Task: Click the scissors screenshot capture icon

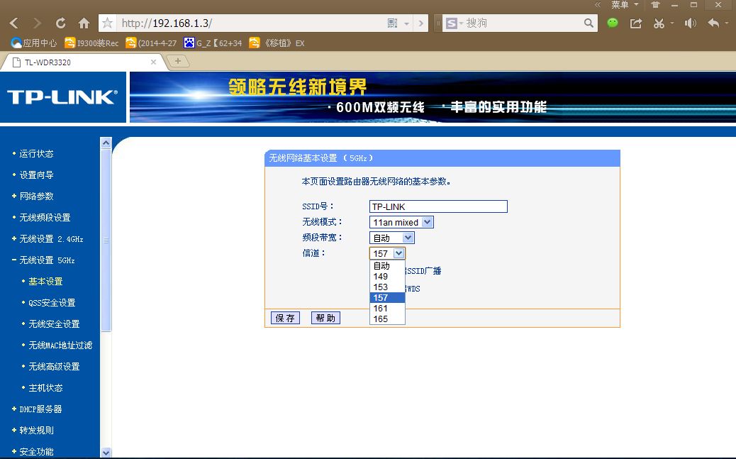Action: pos(657,23)
